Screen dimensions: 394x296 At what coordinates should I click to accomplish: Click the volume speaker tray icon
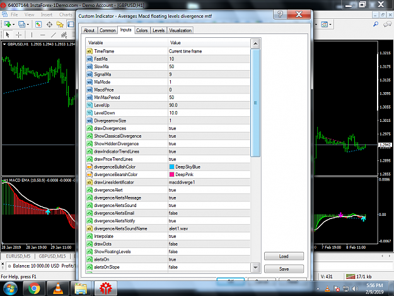(x=355, y=288)
